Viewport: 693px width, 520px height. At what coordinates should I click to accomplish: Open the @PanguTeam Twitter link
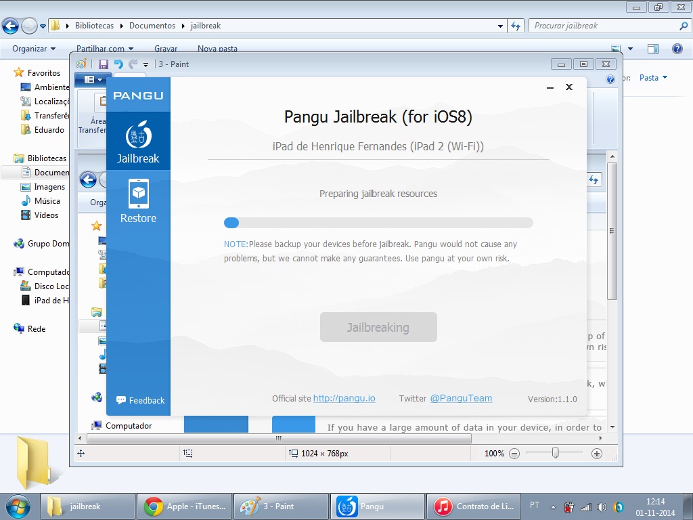461,398
